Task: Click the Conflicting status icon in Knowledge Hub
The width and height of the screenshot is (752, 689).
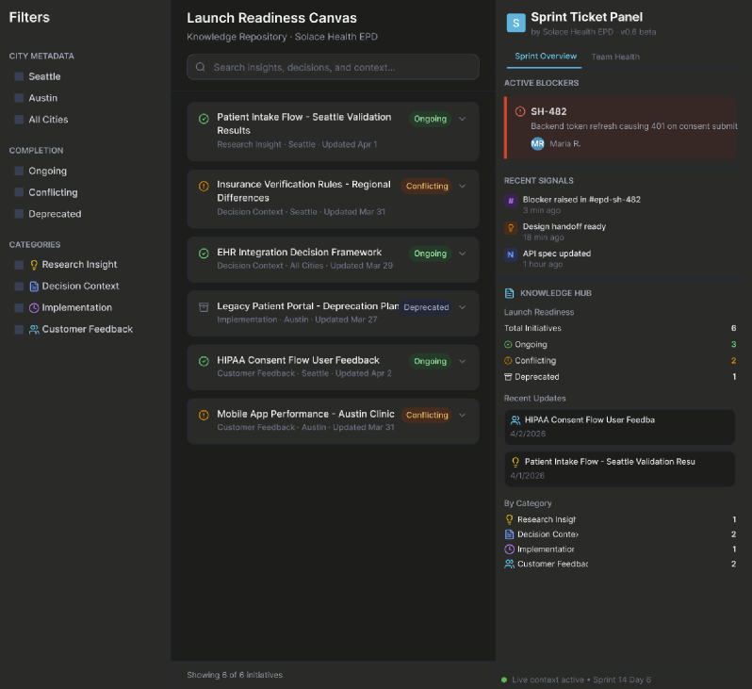Action: click(508, 361)
